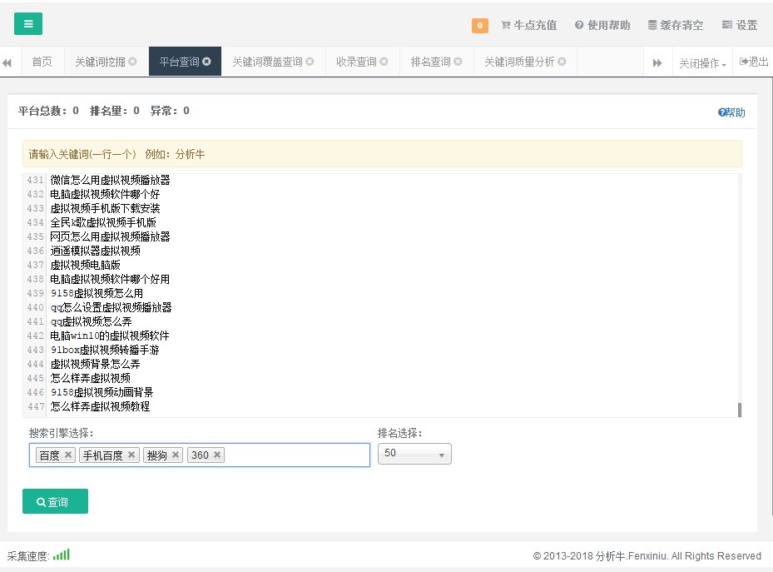Screen dimensions: 773x572
Task: Click the right double-arrow tab scroller
Action: (658, 61)
